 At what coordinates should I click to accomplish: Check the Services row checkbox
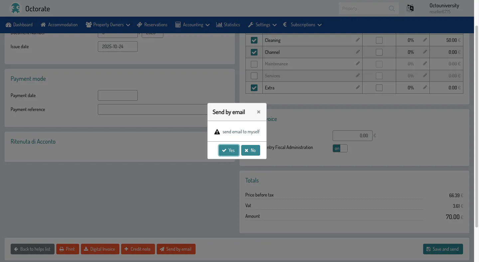pyautogui.click(x=254, y=76)
